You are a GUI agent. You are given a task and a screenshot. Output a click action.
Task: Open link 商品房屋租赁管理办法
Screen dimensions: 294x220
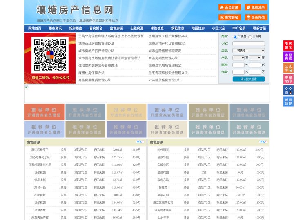(95, 80)
